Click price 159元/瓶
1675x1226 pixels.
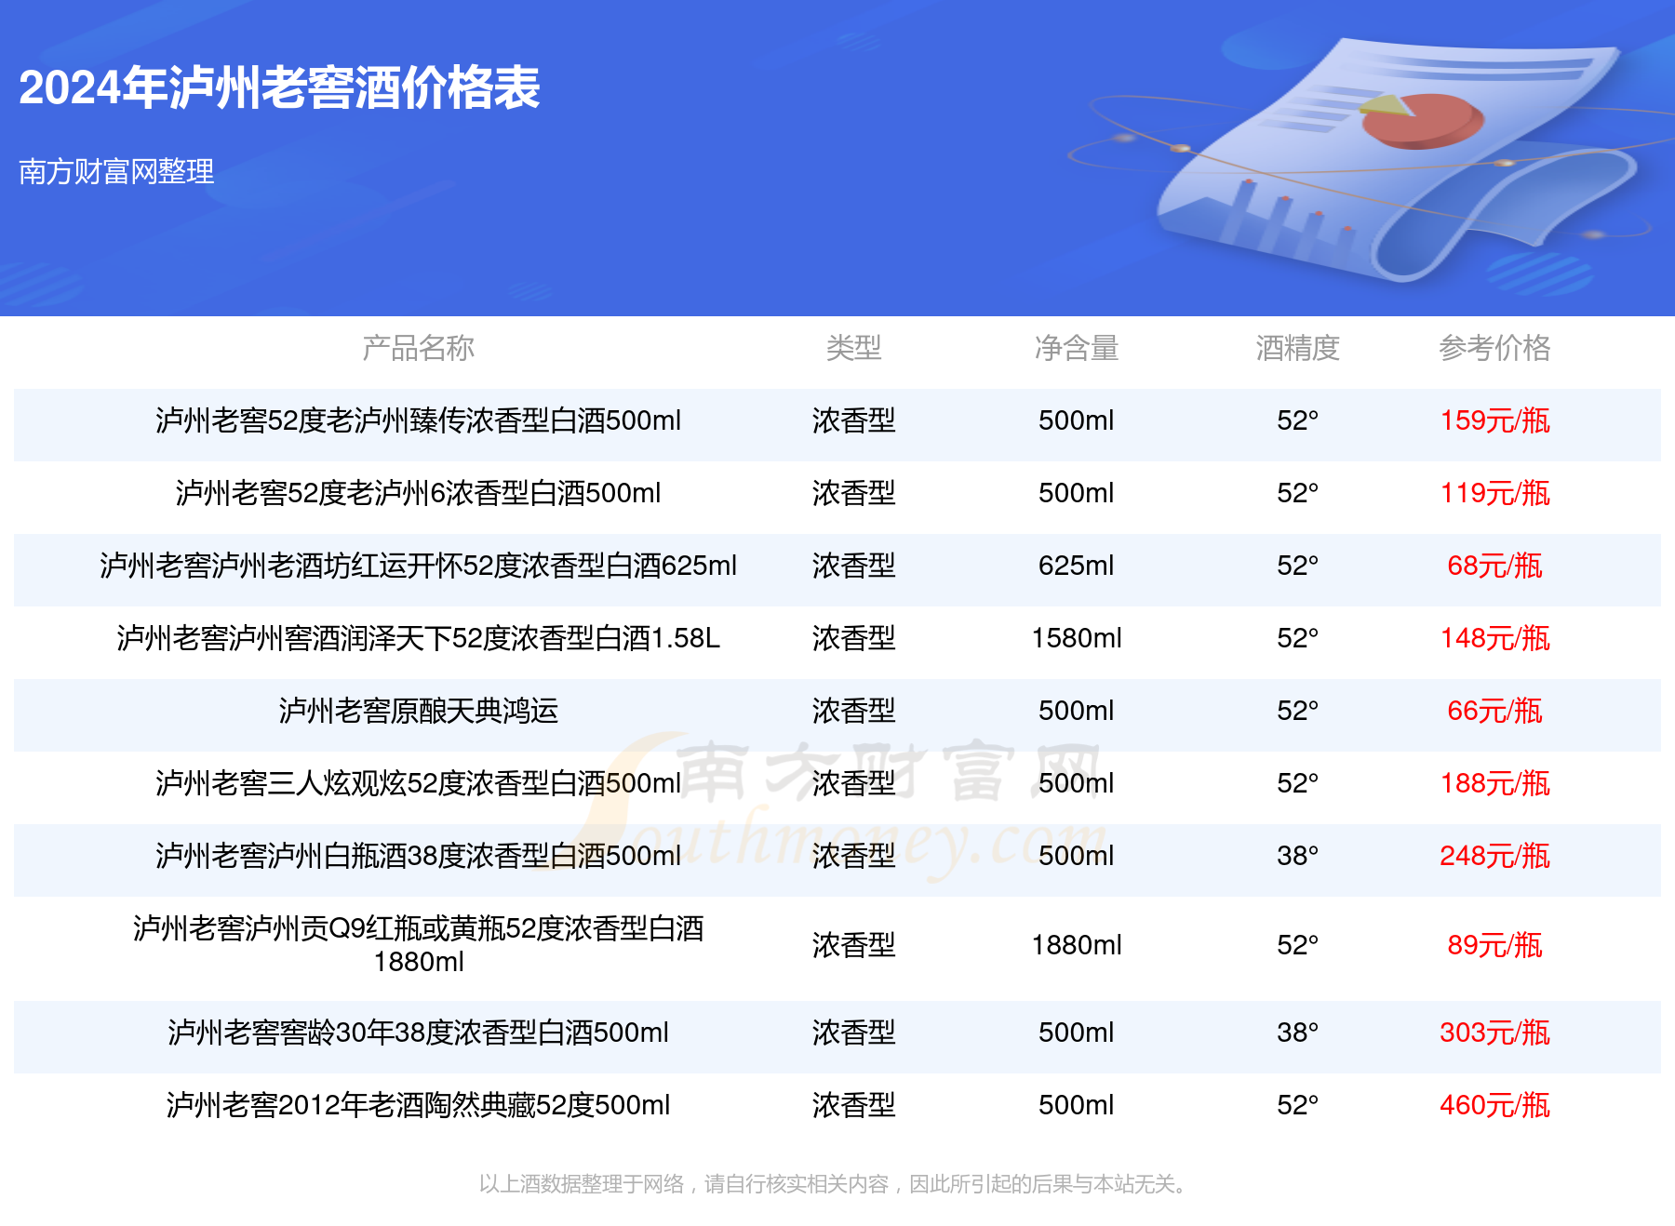[1494, 420]
